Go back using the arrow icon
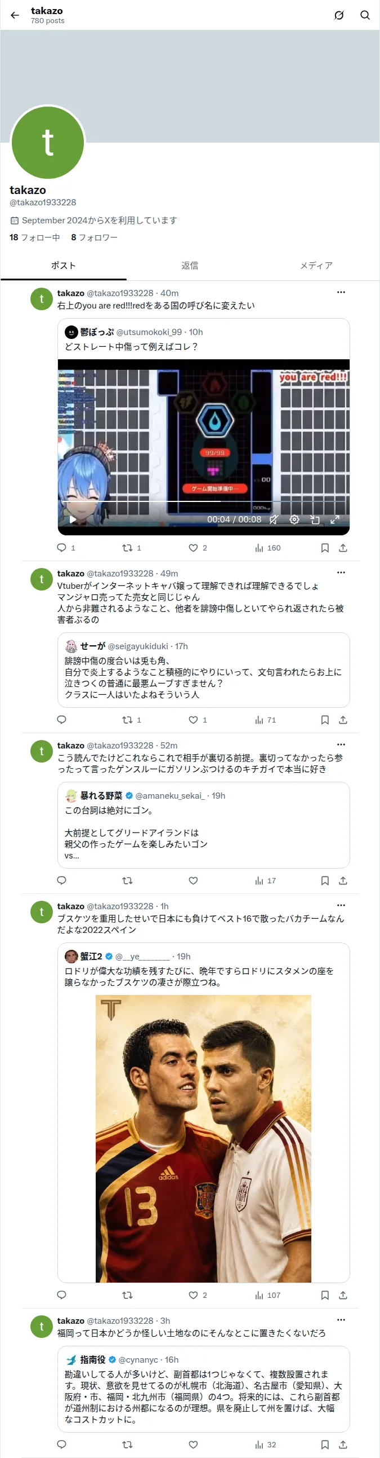 15,15
